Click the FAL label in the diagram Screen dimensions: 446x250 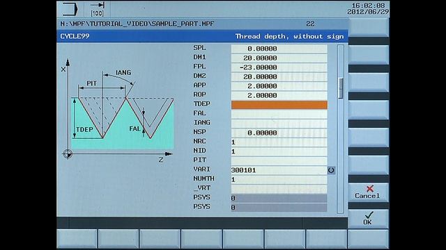(x=134, y=128)
